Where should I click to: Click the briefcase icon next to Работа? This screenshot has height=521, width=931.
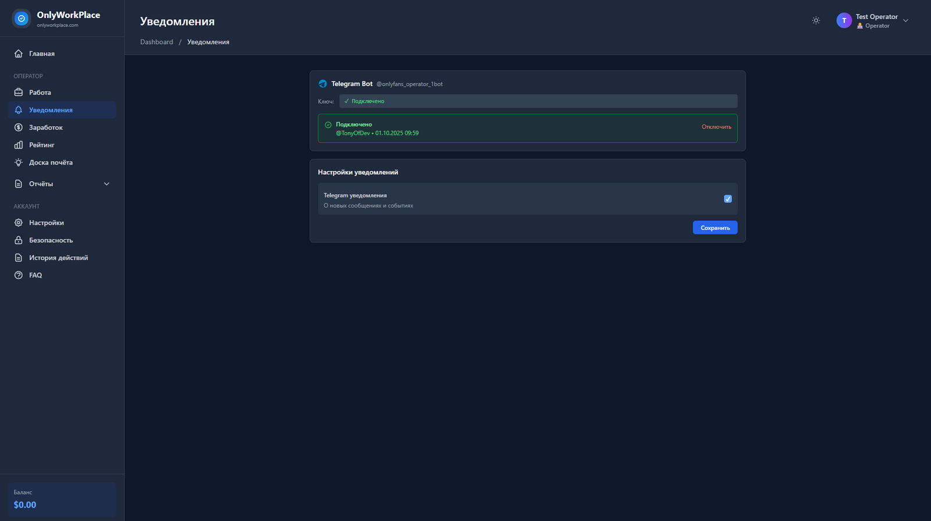(19, 92)
